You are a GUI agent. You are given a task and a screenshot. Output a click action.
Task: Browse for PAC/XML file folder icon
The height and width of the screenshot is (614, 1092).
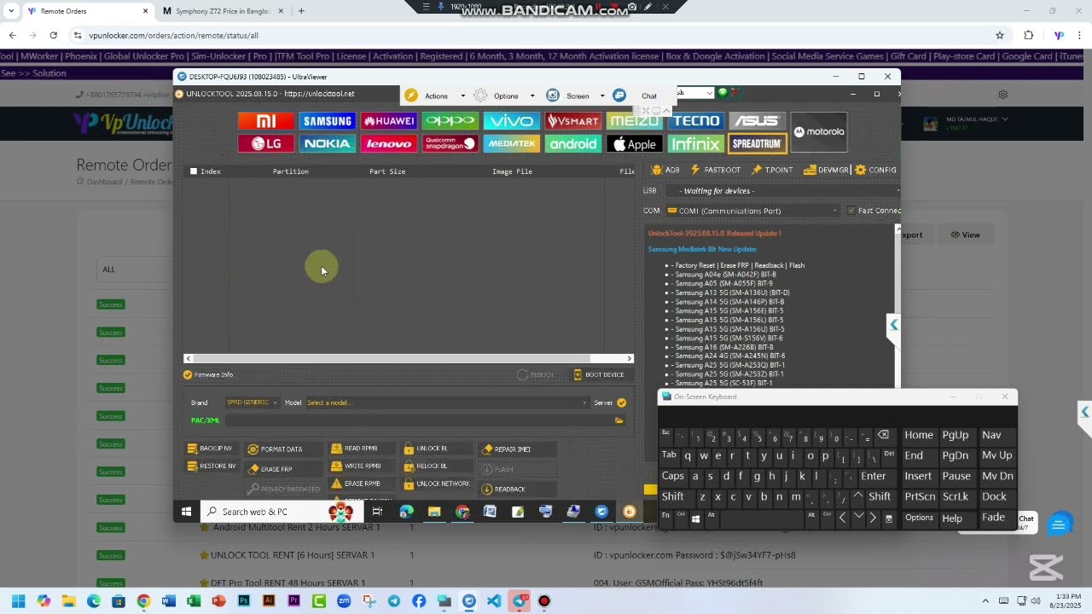[619, 420]
